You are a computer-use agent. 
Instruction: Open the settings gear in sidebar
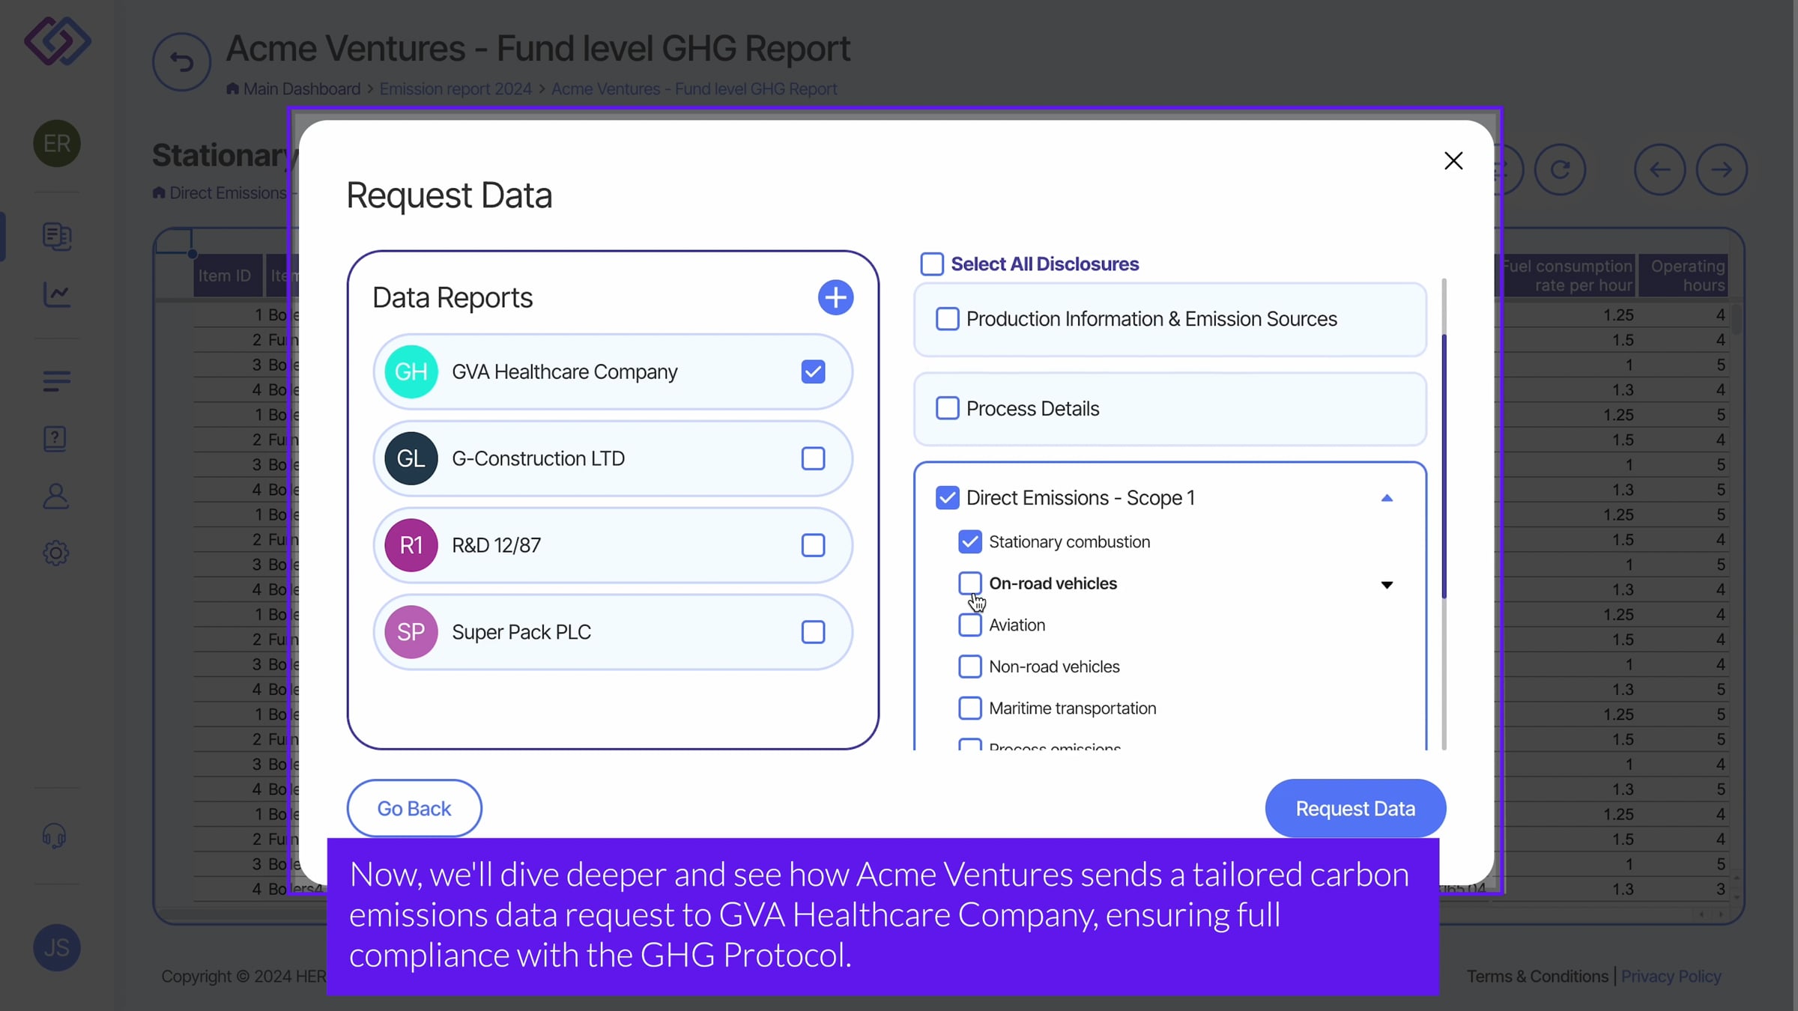[56, 553]
